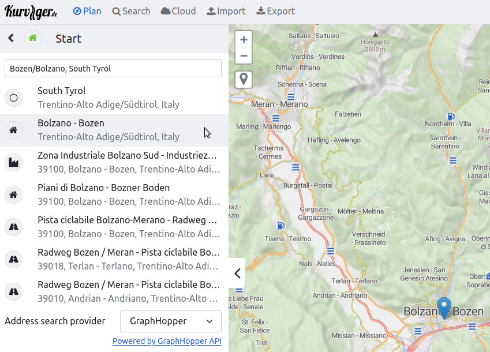Open the Export menu

[275, 12]
